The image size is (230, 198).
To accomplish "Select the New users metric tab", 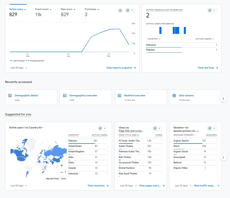I will 68,9.
